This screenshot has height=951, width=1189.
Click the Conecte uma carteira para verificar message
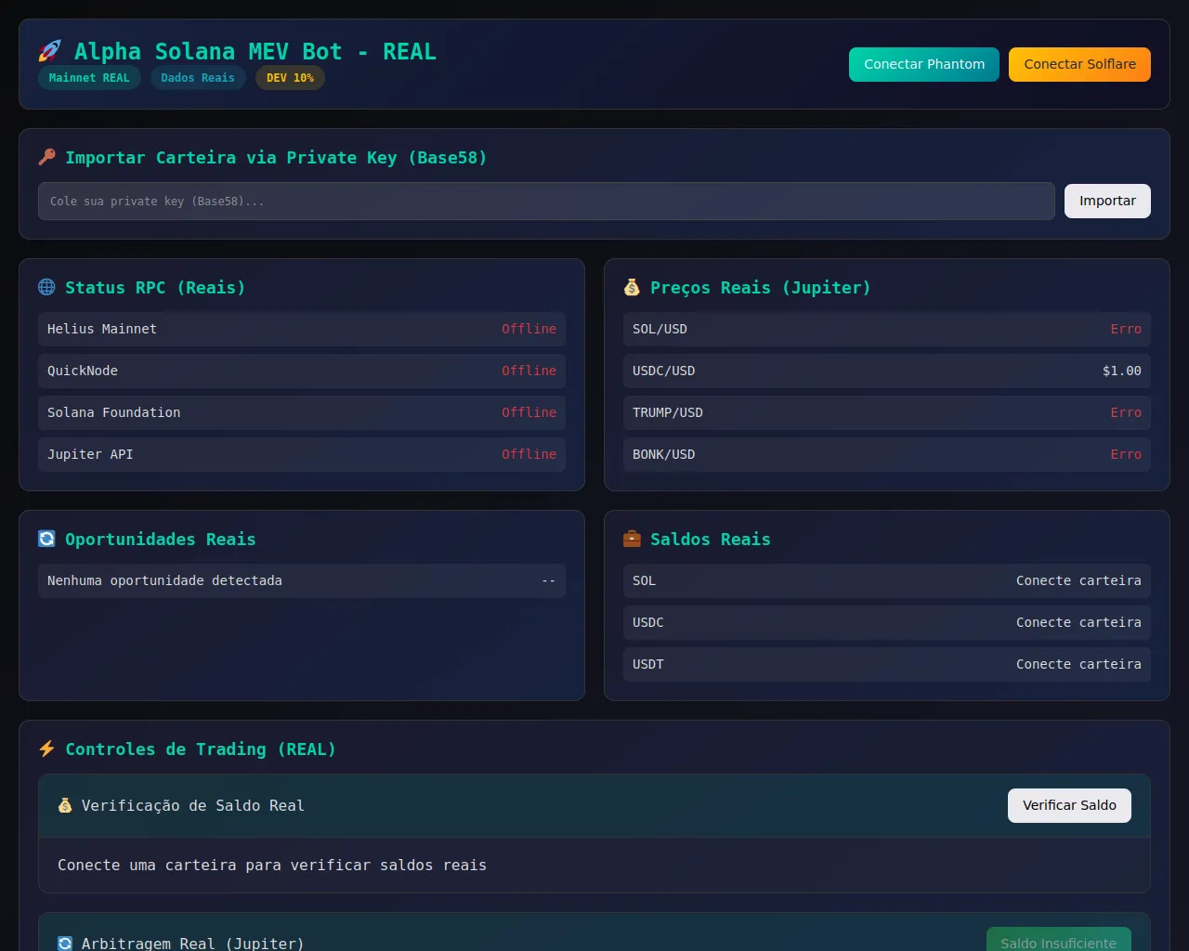[272, 865]
